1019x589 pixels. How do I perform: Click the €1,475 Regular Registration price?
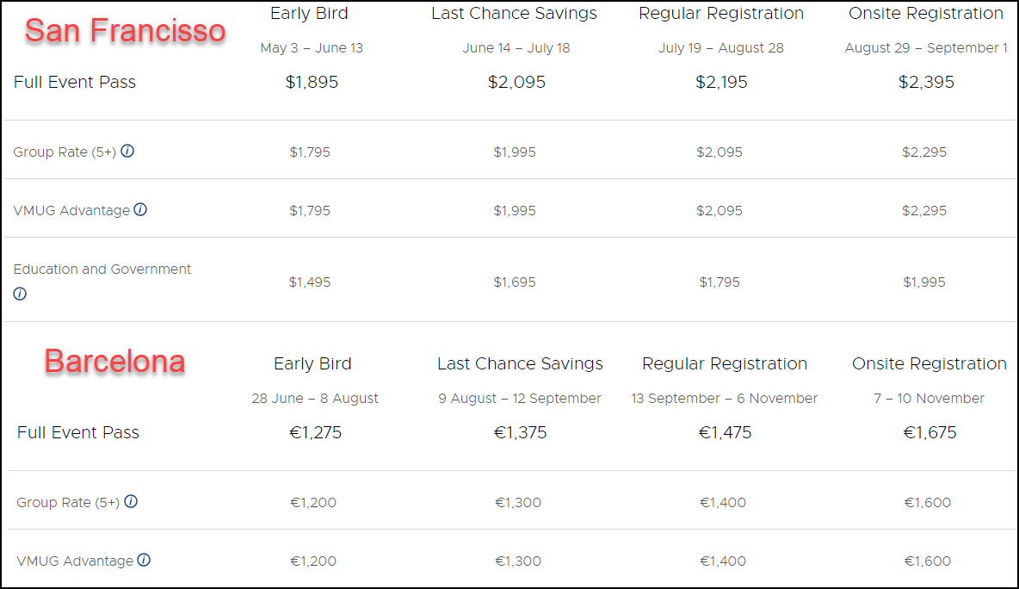(725, 432)
